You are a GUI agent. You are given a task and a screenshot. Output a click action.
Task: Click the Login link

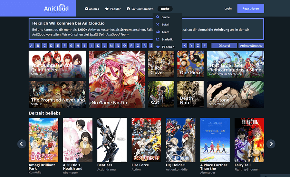[x=228, y=8]
